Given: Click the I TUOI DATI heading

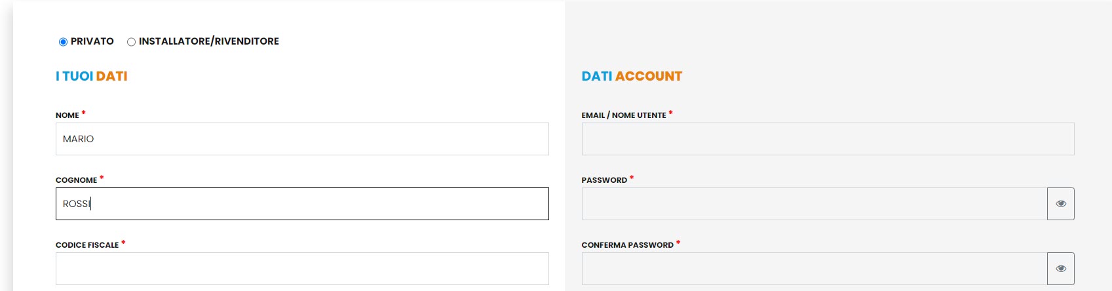Looking at the screenshot, I should click(91, 76).
